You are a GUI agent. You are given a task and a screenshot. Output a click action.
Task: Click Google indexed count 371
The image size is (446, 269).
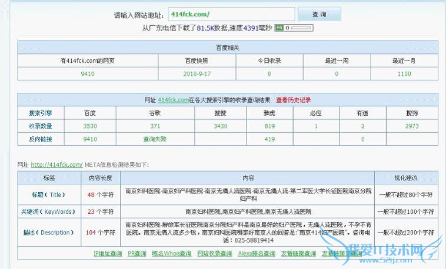(x=155, y=126)
